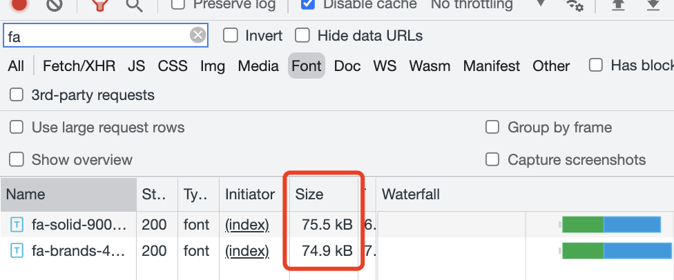Click the fa-solid-900 waterfall timing bar
Screen dimensions: 674x280
coord(610,225)
